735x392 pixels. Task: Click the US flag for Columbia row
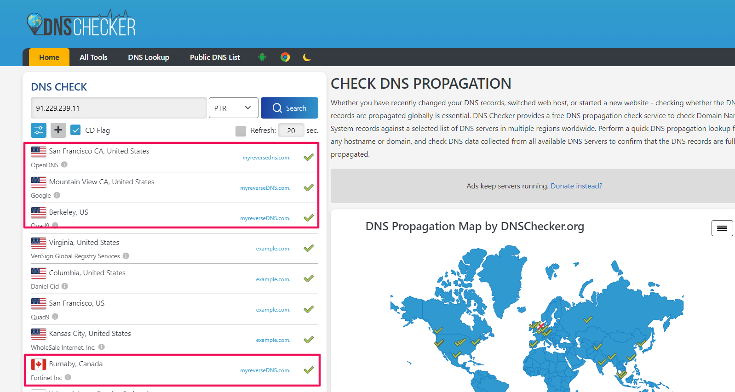(x=39, y=273)
